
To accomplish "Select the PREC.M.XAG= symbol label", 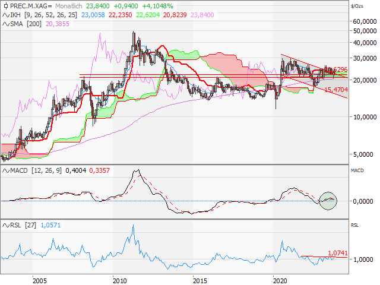I will pyautogui.click(x=31, y=6).
